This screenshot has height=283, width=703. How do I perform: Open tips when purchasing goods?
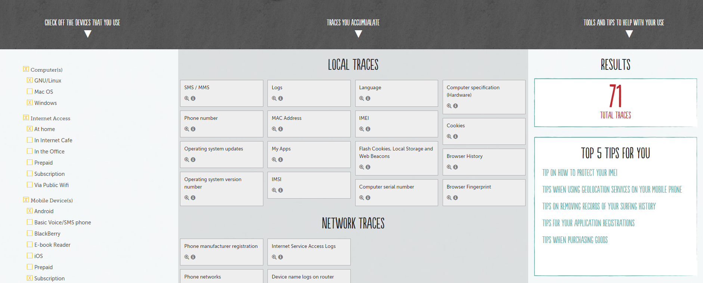click(x=575, y=240)
